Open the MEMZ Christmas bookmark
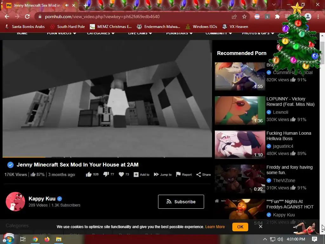Viewport: 325px width, 244px height. coord(111,27)
